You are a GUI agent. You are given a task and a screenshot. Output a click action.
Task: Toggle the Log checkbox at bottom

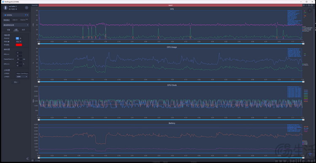tap(36, 160)
